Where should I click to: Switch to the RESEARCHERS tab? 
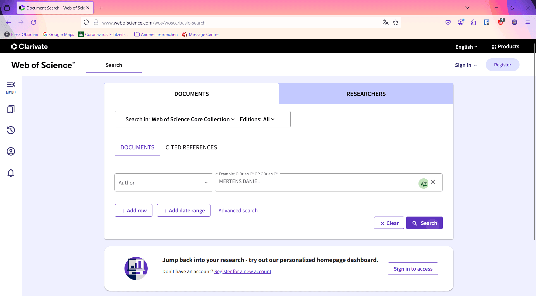click(x=366, y=94)
